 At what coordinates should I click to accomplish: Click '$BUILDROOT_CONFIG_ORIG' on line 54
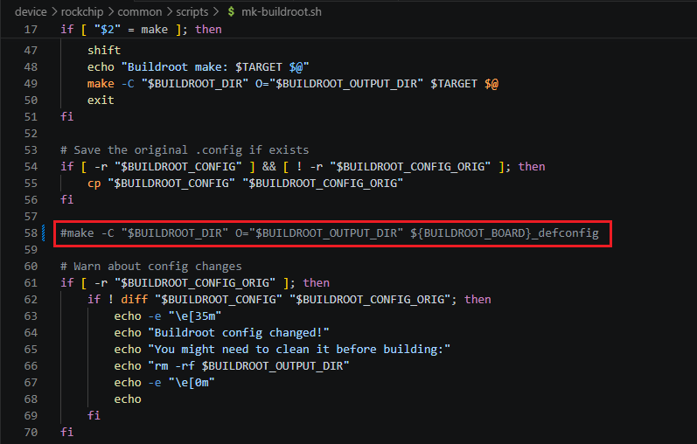tap(410, 167)
